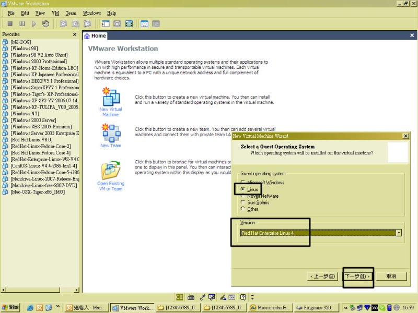Click the Console view toolbar icon
Image resolution: width=418 pixels, height=313 pixels.
(x=156, y=23)
